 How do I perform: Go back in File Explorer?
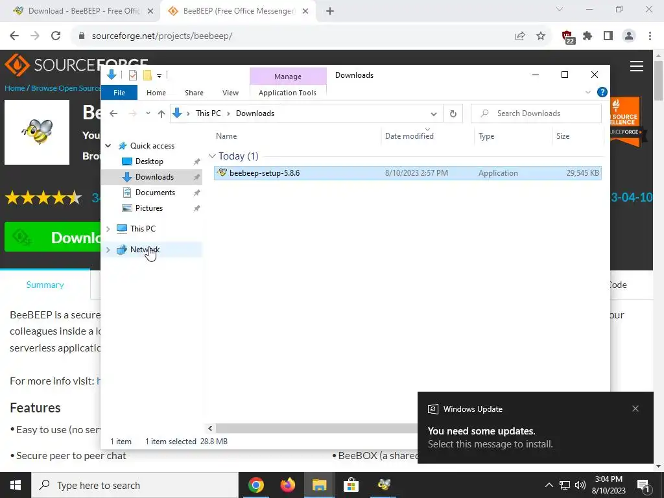click(x=113, y=113)
